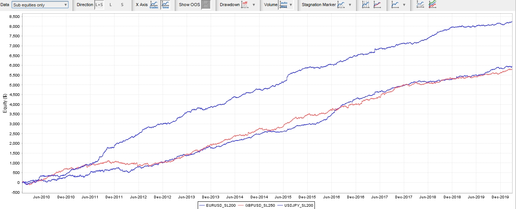Select the L (long only) direction

tap(111, 5)
